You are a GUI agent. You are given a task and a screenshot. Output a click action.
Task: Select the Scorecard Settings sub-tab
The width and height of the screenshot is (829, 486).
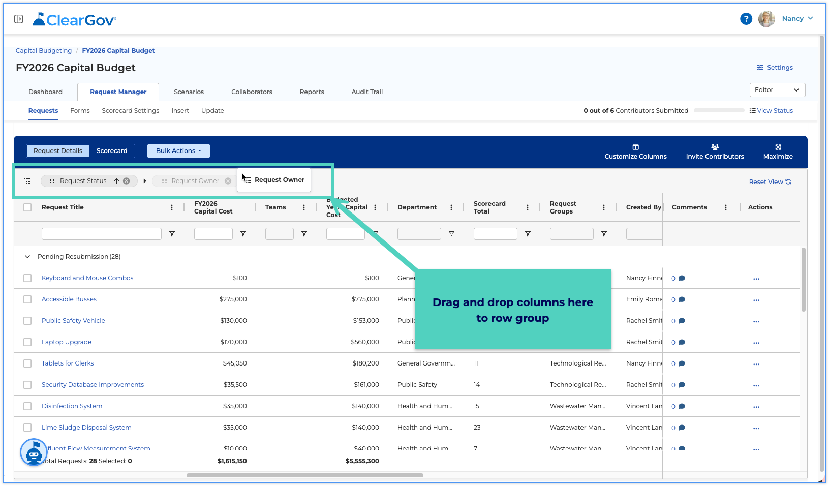130,111
